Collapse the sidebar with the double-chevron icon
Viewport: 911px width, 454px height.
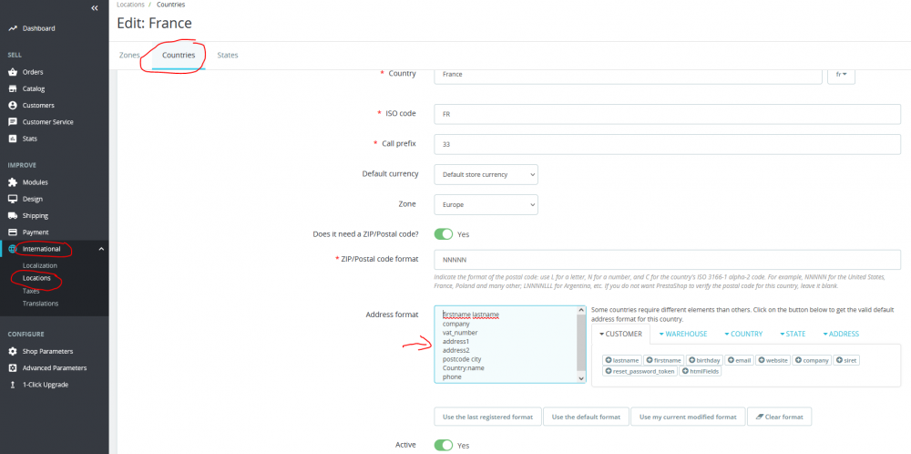pyautogui.click(x=95, y=8)
